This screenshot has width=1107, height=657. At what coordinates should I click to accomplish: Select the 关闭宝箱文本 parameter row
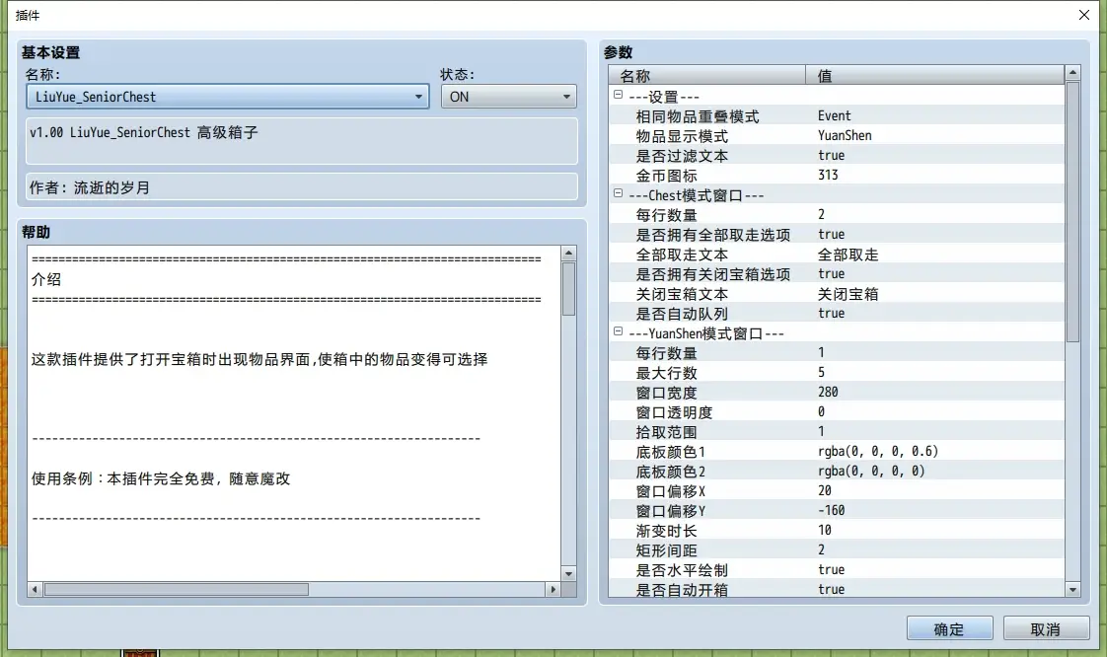837,294
